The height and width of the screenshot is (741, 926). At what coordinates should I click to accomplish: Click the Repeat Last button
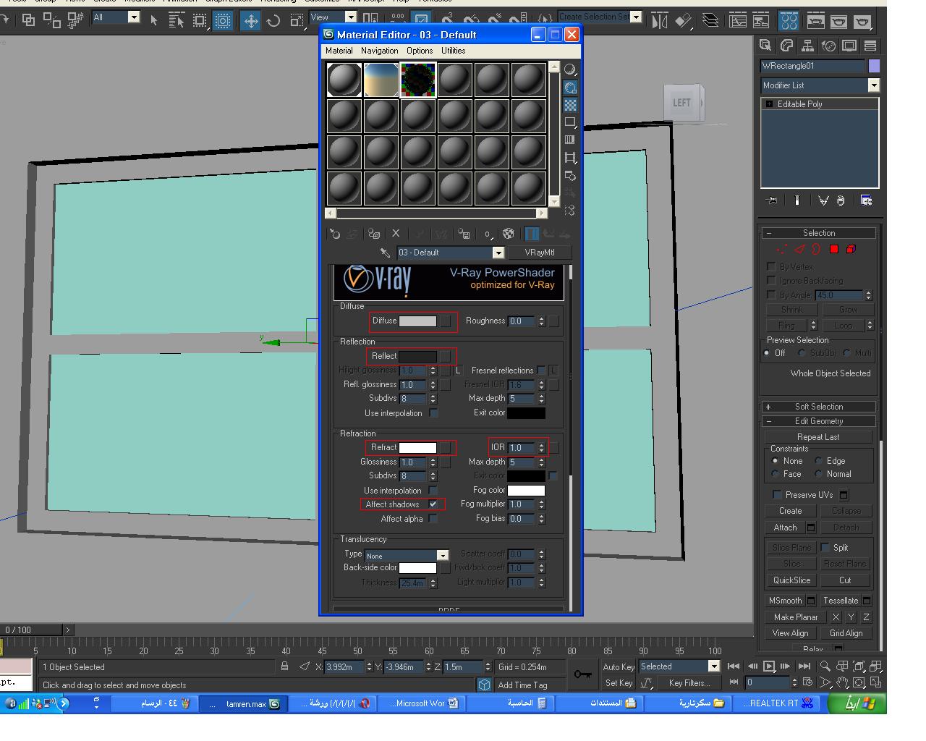click(x=818, y=437)
